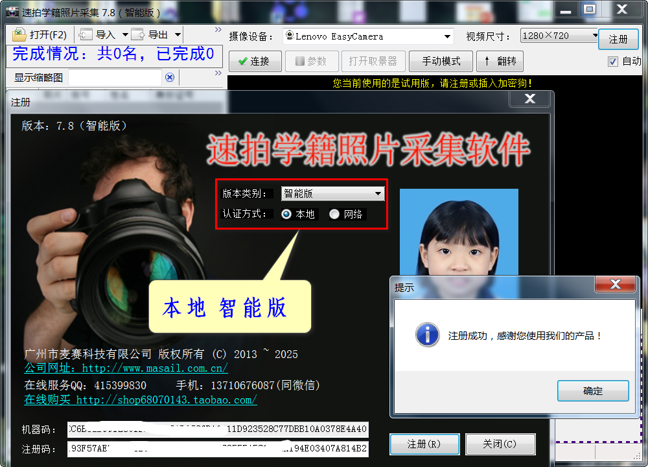Click the 注册(R) button in the dialog

(424, 444)
